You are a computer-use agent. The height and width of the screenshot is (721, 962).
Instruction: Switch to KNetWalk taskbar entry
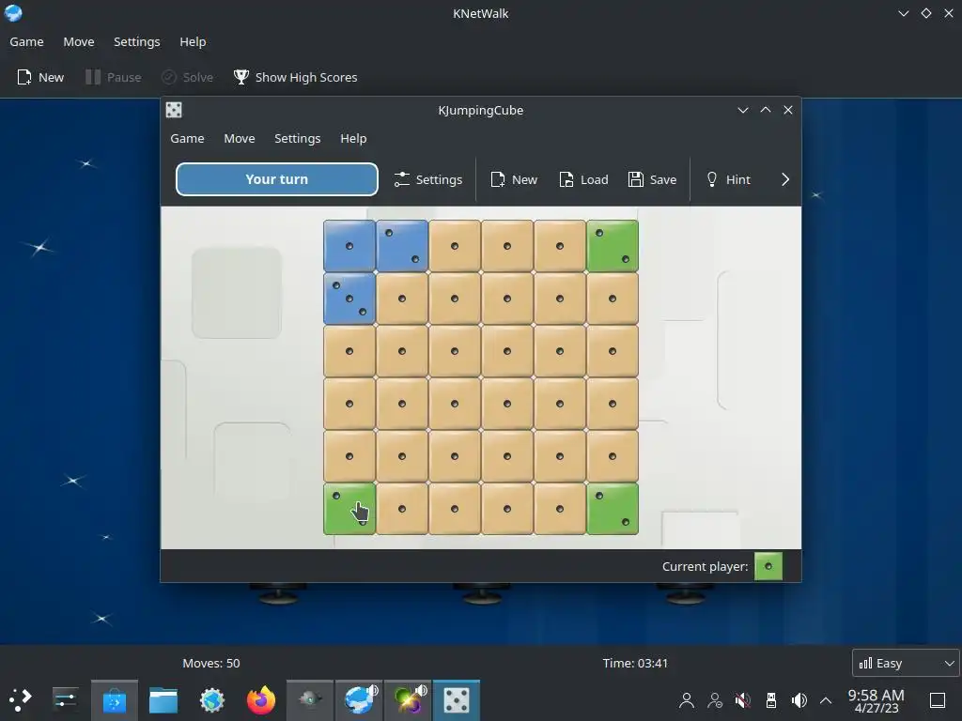click(359, 700)
